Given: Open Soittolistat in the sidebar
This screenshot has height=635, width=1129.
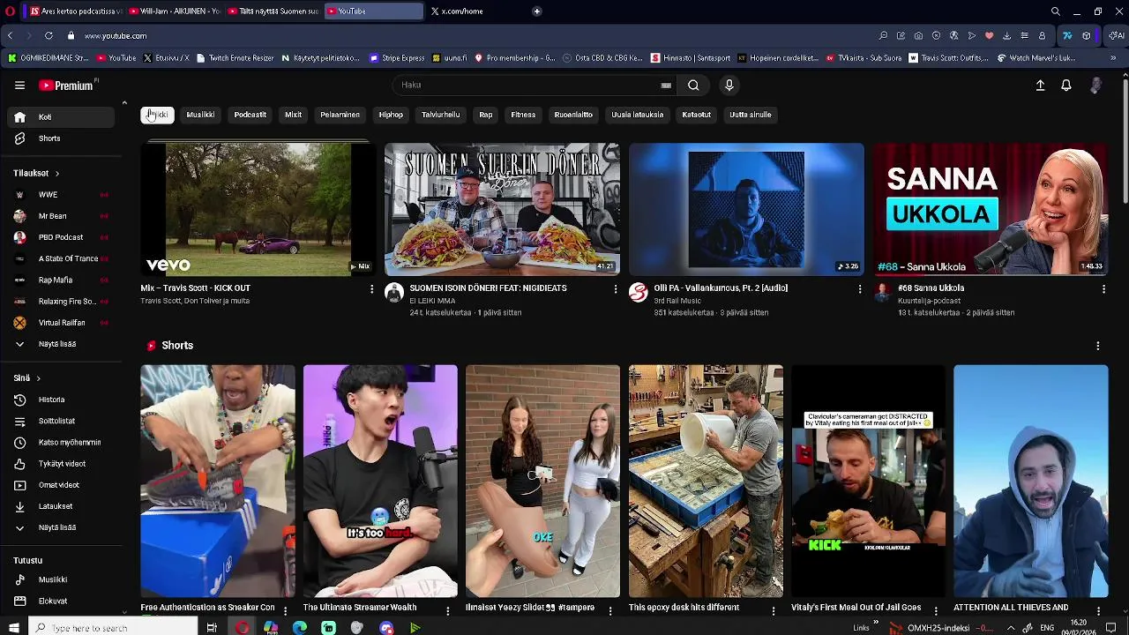Looking at the screenshot, I should click(x=61, y=421).
